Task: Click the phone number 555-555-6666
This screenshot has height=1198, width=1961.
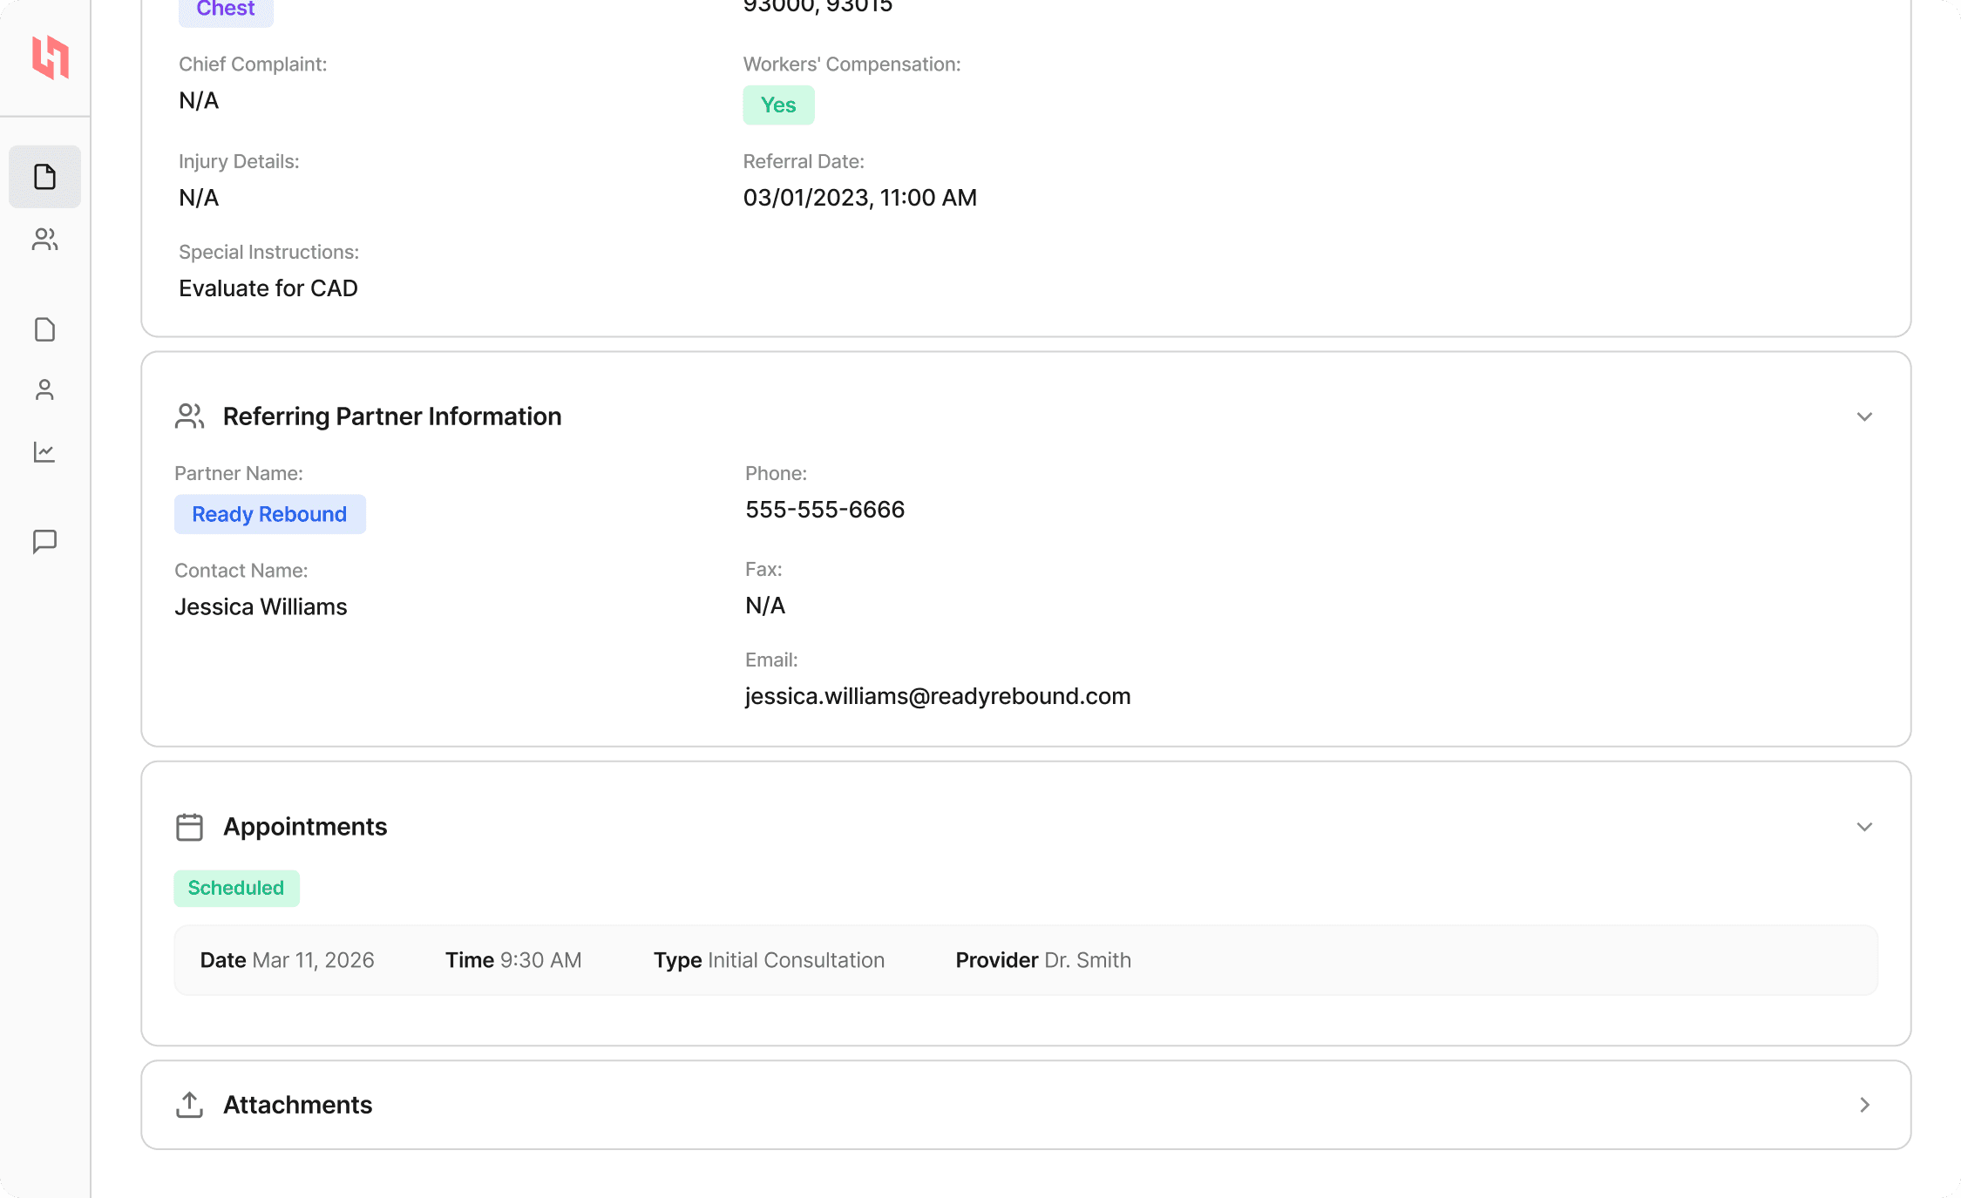Action: tap(824, 510)
